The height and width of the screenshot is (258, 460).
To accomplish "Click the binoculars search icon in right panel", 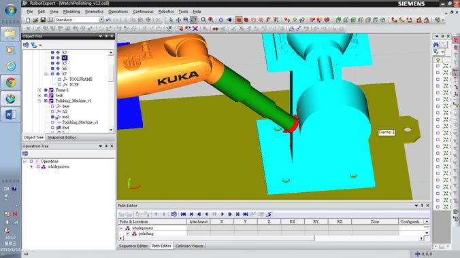I will (x=436, y=45).
